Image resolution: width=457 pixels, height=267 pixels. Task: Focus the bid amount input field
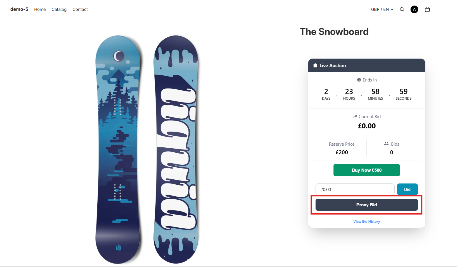point(355,189)
